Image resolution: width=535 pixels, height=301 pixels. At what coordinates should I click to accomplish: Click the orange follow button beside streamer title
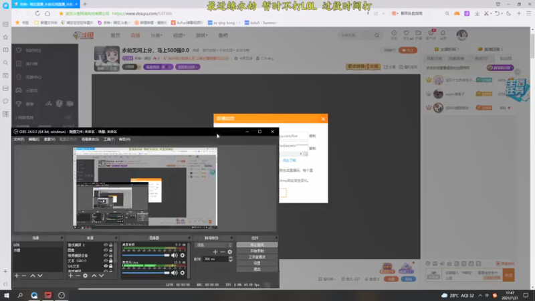408,50
